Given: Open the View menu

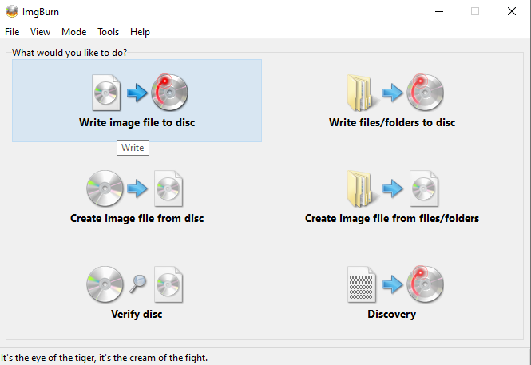Looking at the screenshot, I should tap(40, 32).
